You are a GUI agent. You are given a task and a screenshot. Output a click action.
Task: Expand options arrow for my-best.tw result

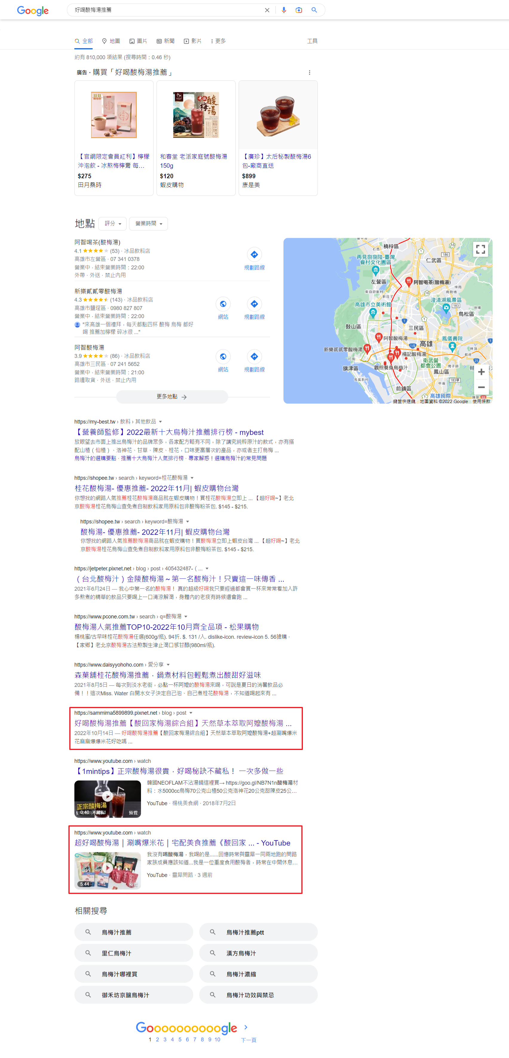[160, 421]
